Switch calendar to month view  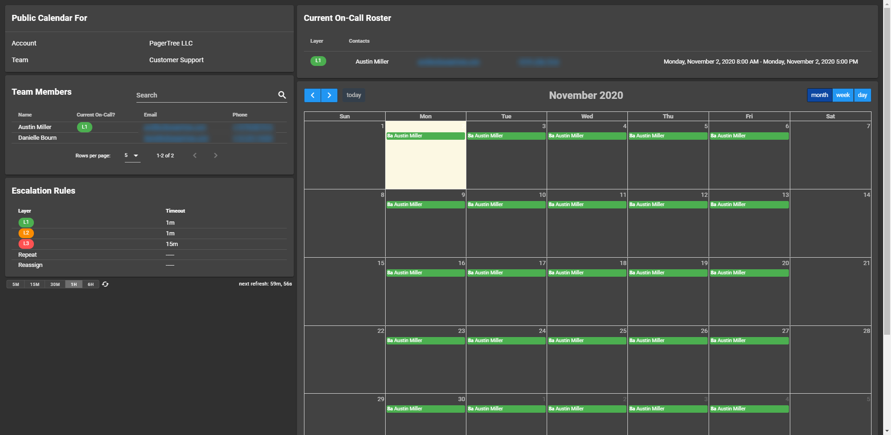coord(820,95)
